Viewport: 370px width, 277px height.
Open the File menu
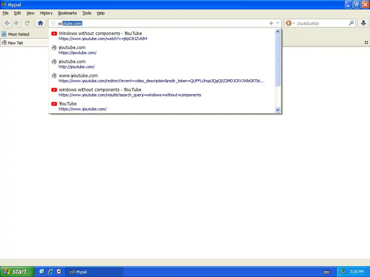click(x=5, y=13)
